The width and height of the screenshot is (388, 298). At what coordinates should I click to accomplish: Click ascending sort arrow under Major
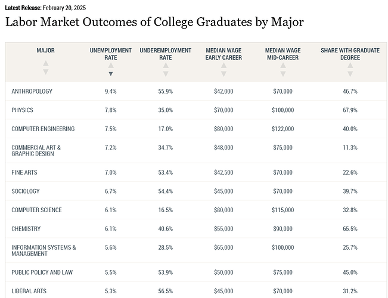point(45,63)
